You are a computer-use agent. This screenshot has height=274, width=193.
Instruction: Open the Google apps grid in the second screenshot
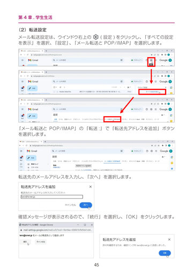coord(155,82)
